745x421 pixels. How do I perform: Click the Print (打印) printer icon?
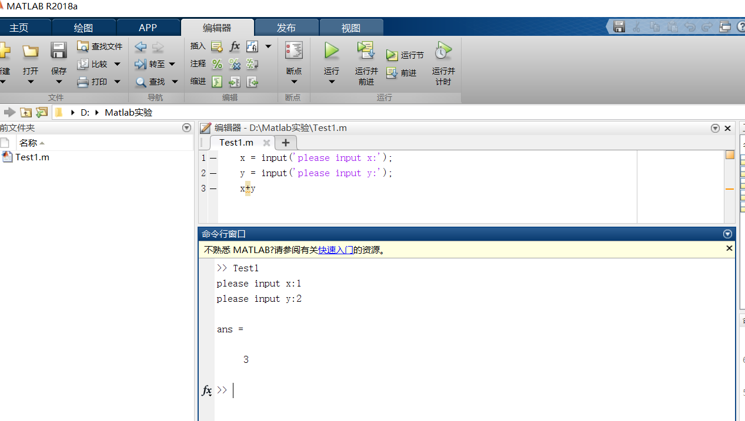[83, 82]
